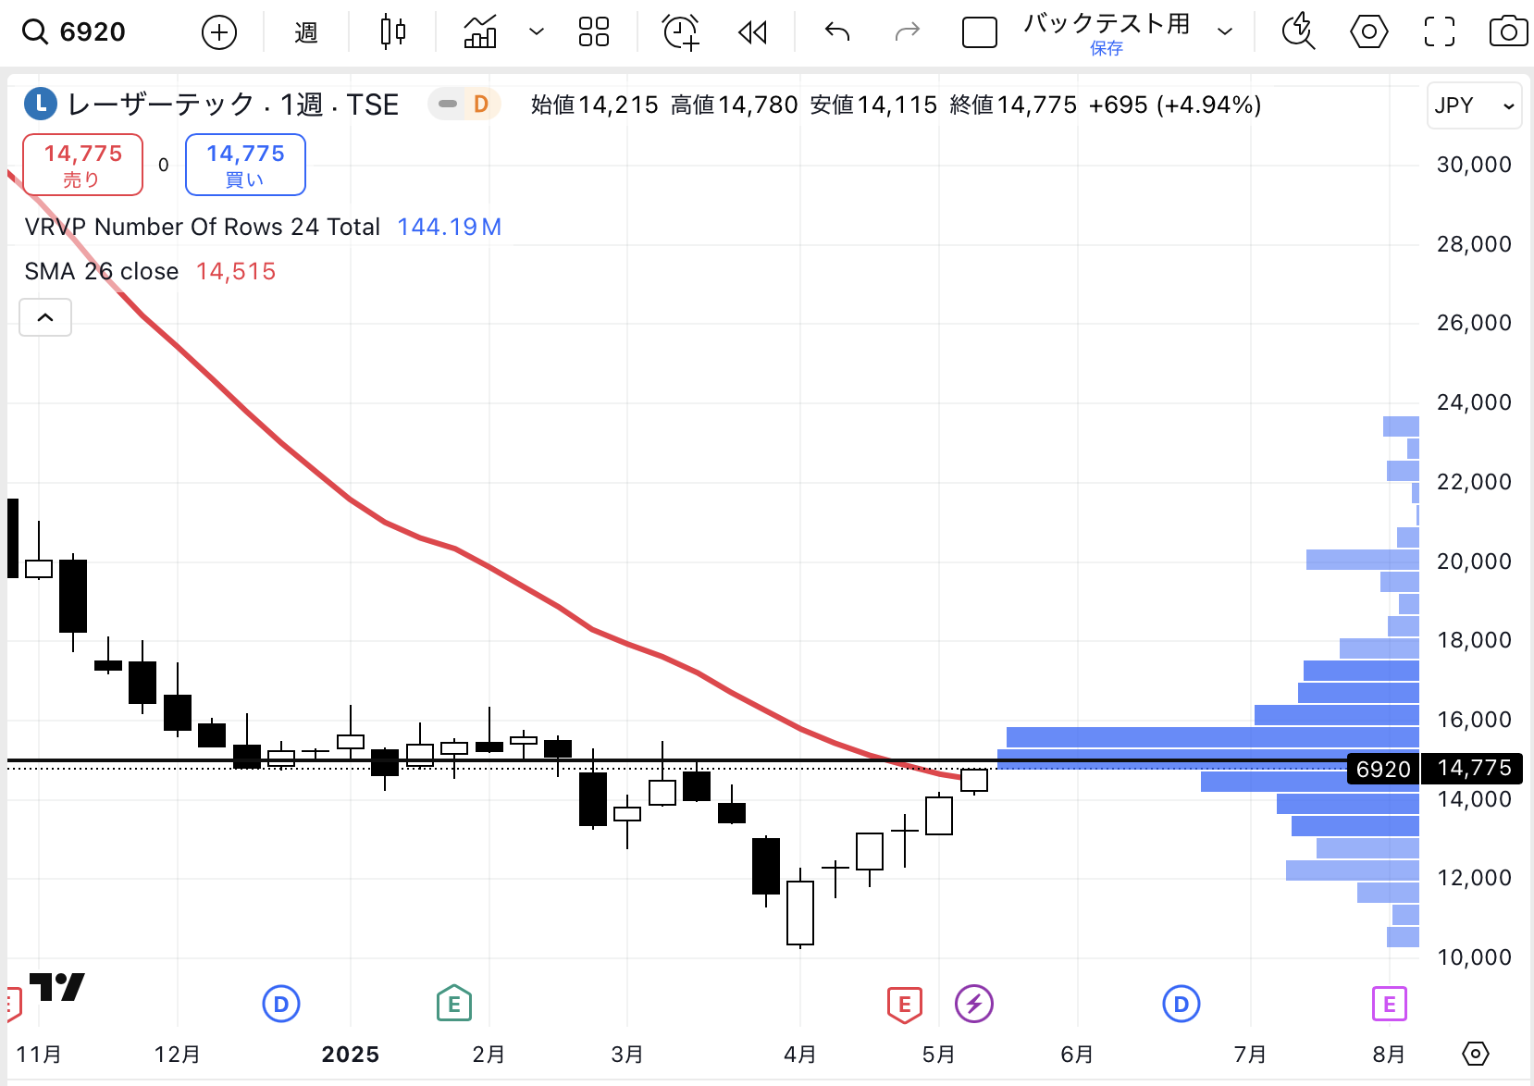
Task: Open the chart settings hexagon icon
Action: click(x=1369, y=32)
